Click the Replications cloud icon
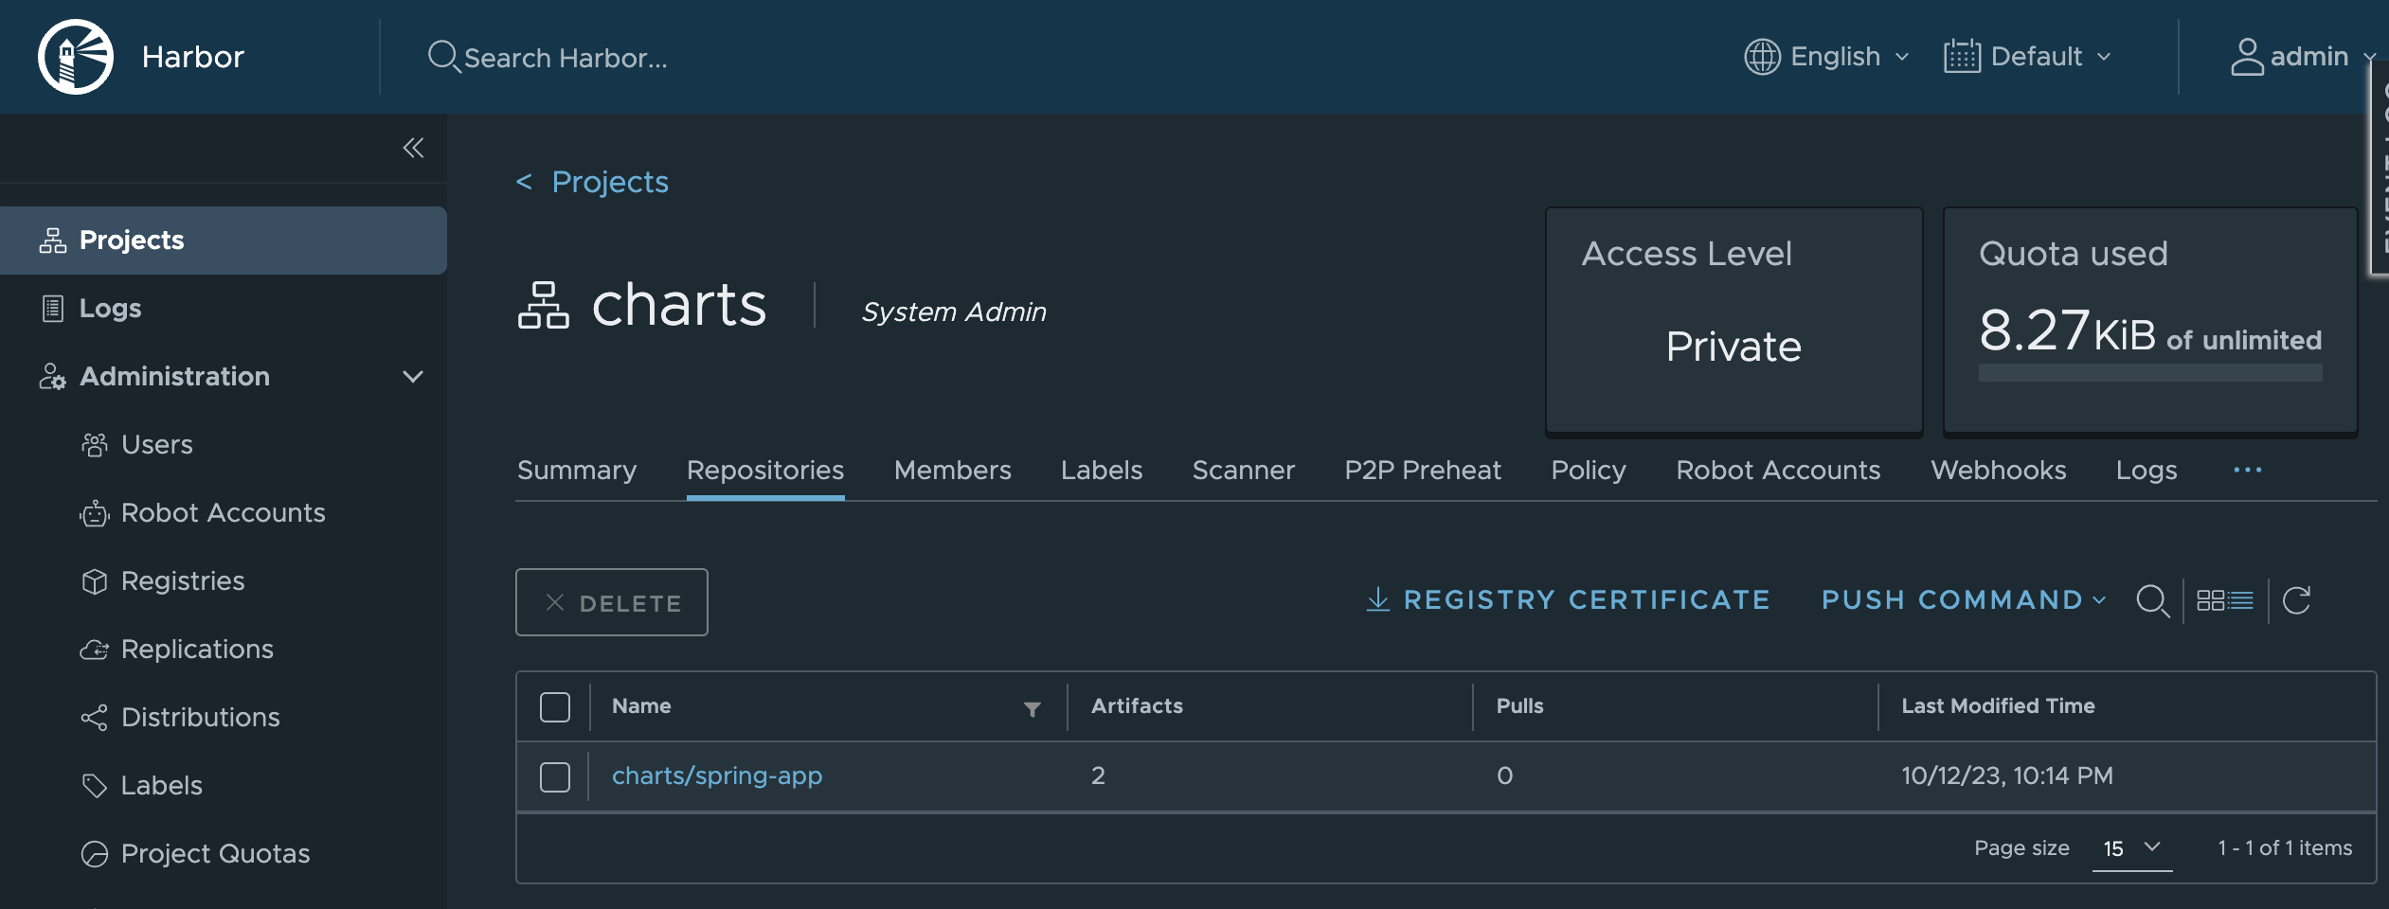This screenshot has width=2389, height=909. [95, 650]
